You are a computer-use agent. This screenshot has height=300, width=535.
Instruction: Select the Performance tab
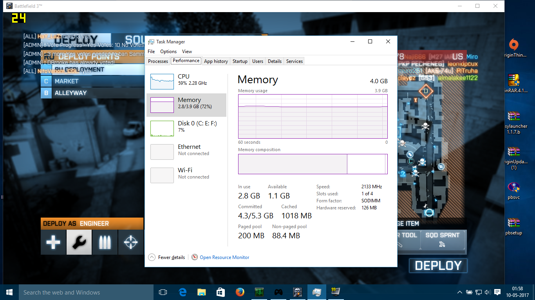point(186,61)
